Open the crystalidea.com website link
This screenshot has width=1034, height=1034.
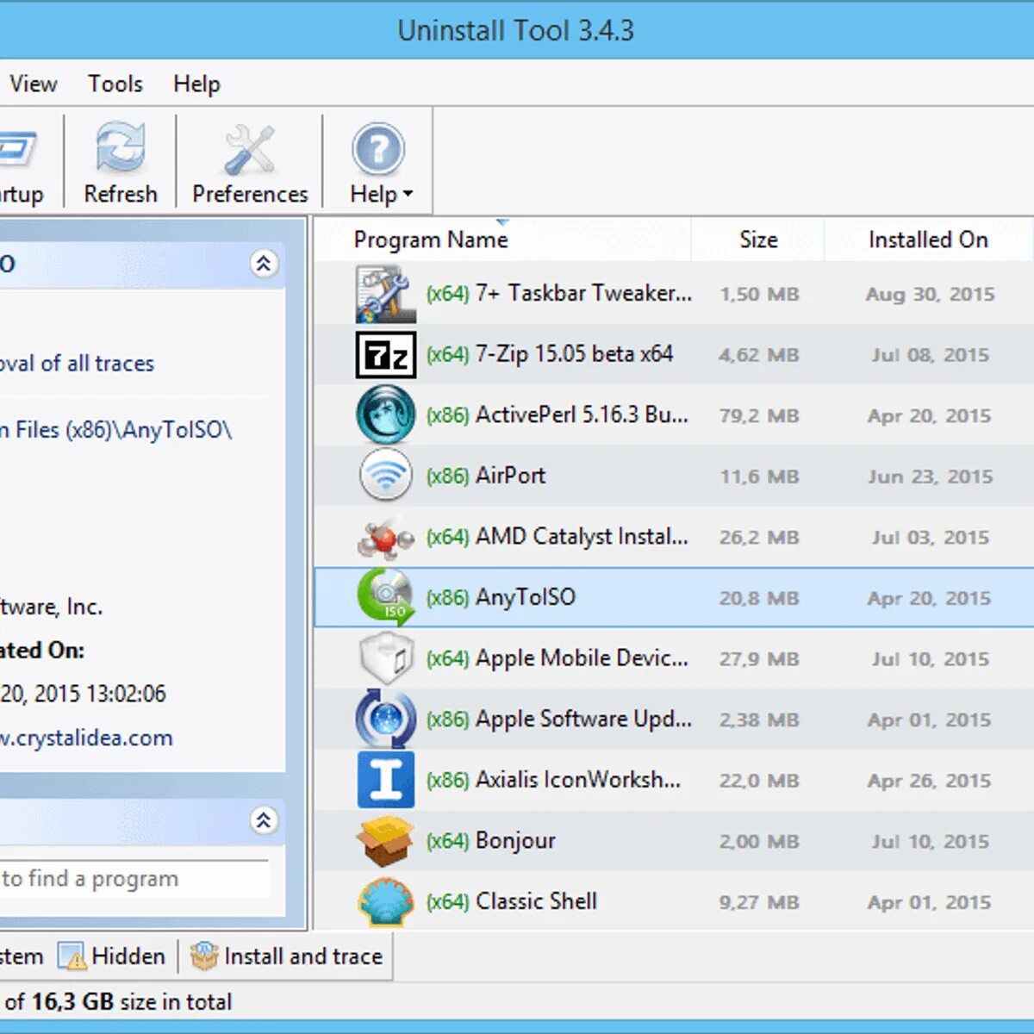pyautogui.click(x=86, y=738)
